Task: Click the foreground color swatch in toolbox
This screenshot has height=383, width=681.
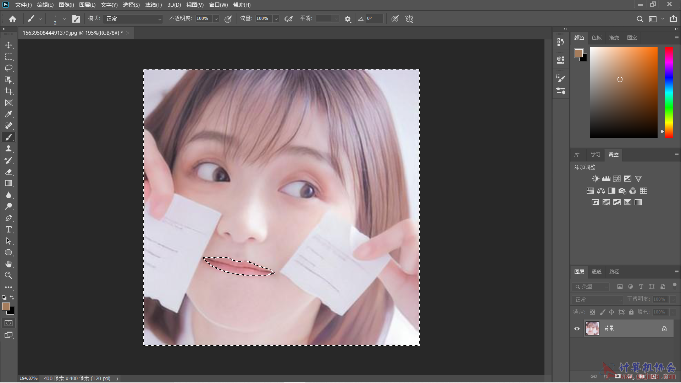Action: (x=6, y=306)
